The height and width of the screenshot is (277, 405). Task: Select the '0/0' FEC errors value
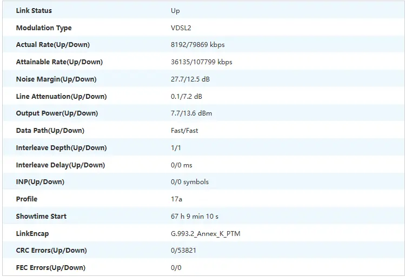pyautogui.click(x=176, y=268)
